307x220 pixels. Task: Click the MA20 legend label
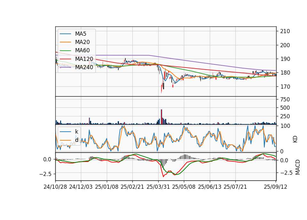82,42
